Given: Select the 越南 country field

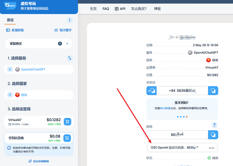Looking at the screenshot, I should coord(38,95).
